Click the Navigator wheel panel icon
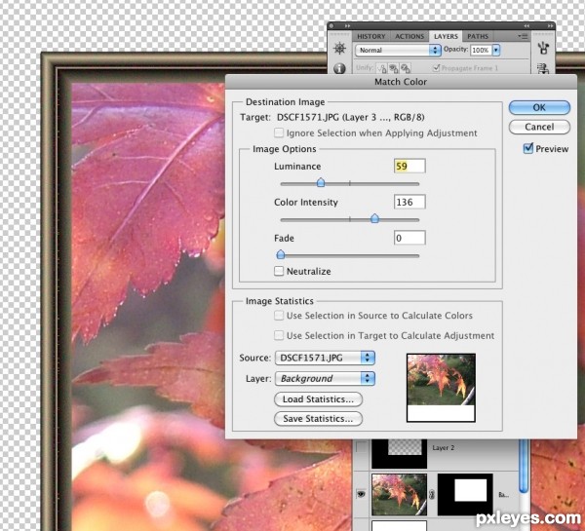 click(339, 49)
